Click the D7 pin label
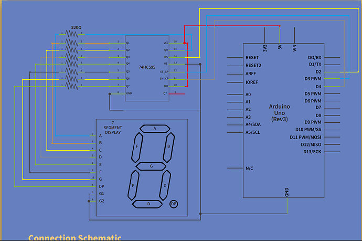362x241 pixels. 318,108
